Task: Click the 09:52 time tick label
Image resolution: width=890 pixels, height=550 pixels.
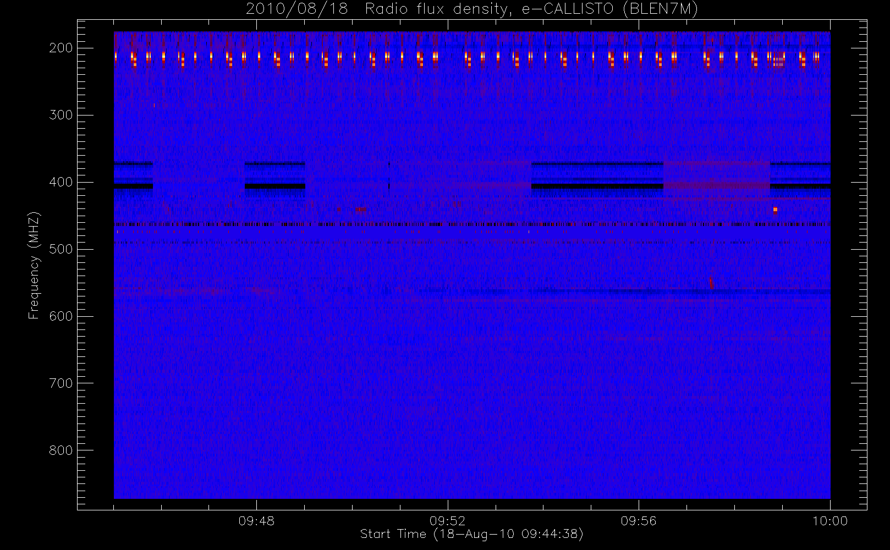Action: coord(448,521)
